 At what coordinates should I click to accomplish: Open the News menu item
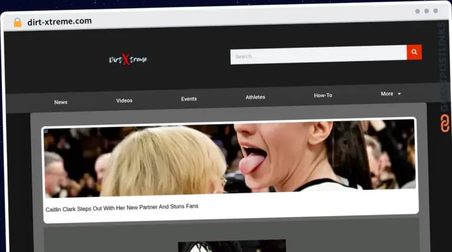coord(61,102)
